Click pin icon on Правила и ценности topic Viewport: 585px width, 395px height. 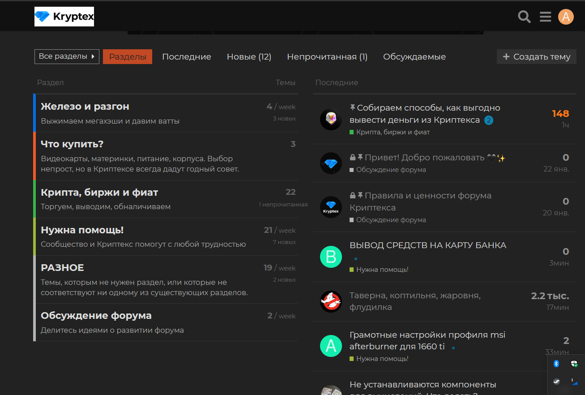(360, 195)
